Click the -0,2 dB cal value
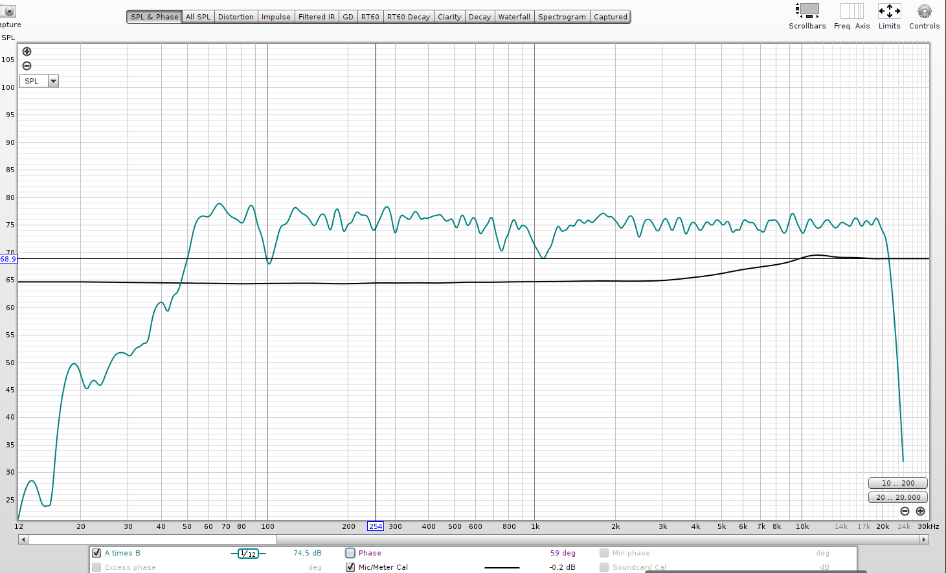 pyautogui.click(x=562, y=567)
